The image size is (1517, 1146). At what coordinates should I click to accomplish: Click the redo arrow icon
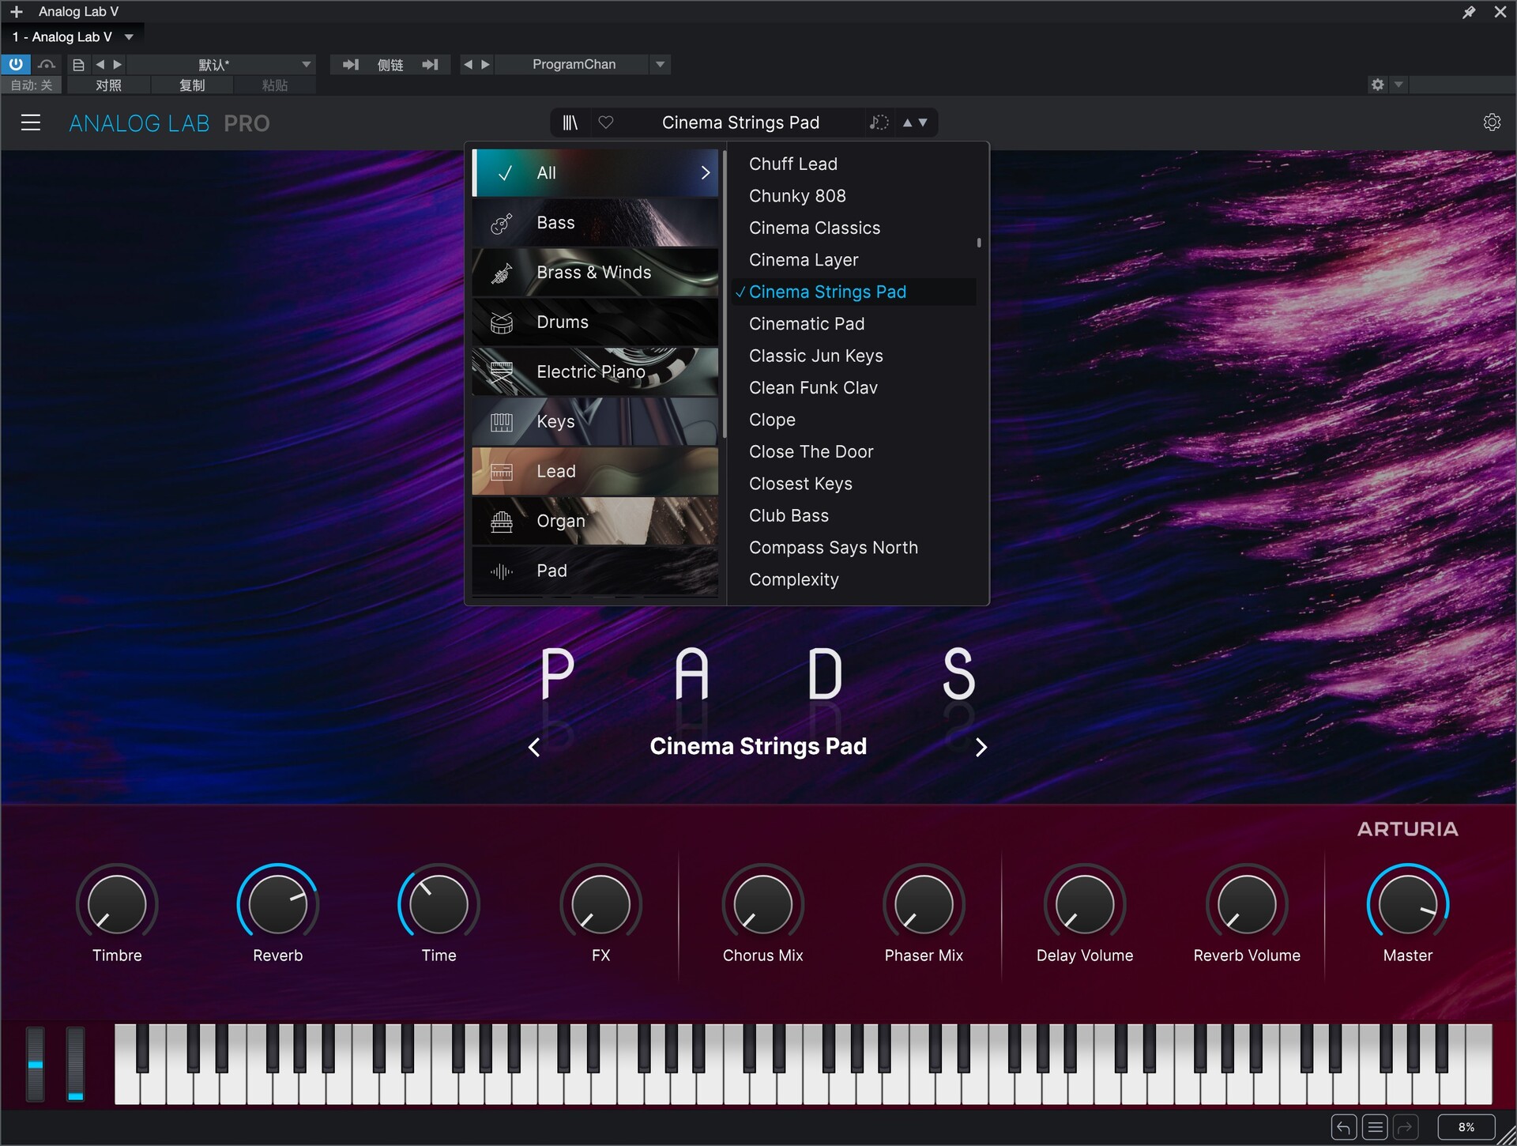pos(1406,1127)
